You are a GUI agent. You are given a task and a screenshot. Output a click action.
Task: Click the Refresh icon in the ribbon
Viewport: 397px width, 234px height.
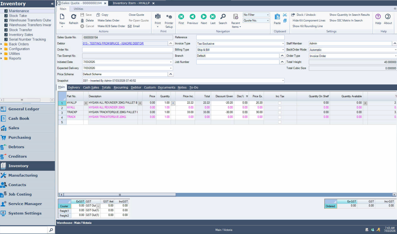[73, 17]
